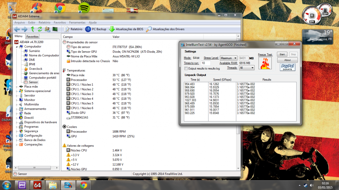Click the Google Chrome desktop icon
The height and width of the screenshot is (190, 339).
[x=60, y=8]
